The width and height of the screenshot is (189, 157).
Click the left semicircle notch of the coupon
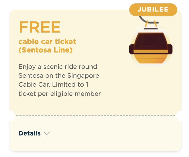pyautogui.click(x=11, y=116)
